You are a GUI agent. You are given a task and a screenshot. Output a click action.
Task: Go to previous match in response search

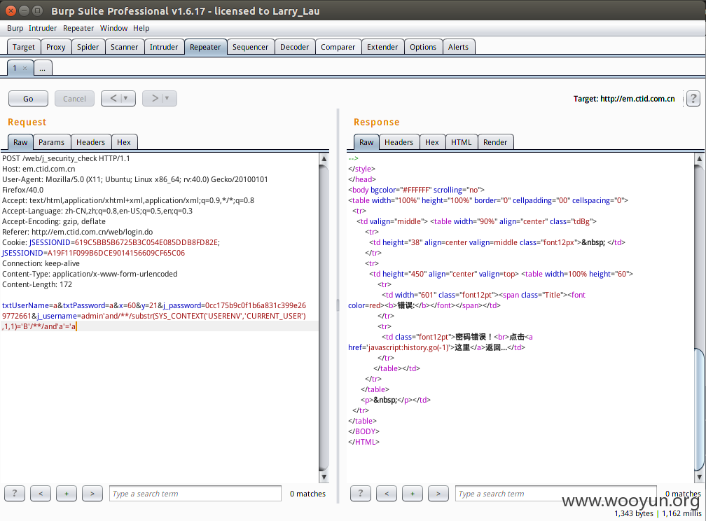(387, 493)
